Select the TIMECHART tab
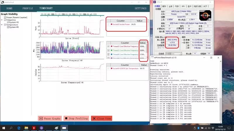Viewport: 234px width, 131px height. [x=46, y=8]
